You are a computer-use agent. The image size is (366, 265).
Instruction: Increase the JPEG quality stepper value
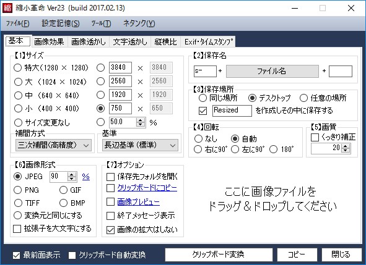click(x=71, y=175)
